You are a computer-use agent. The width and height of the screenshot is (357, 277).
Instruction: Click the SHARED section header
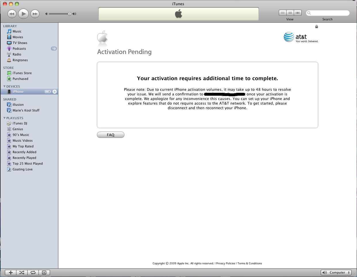coord(10,99)
